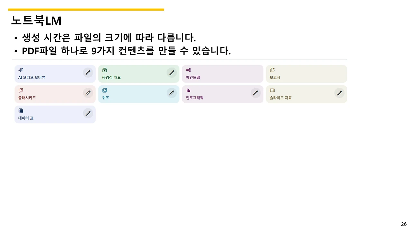Edit the 데이터 표 card

88,113
